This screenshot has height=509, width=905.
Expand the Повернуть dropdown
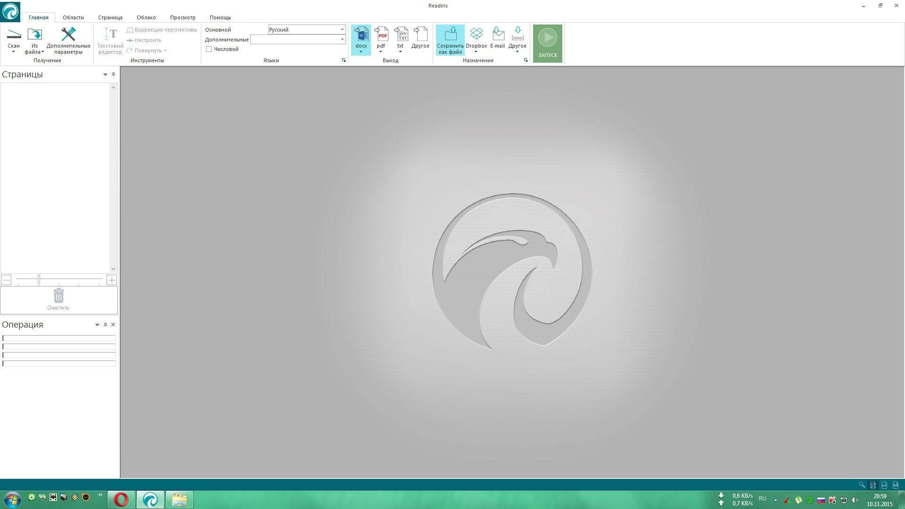click(x=165, y=50)
